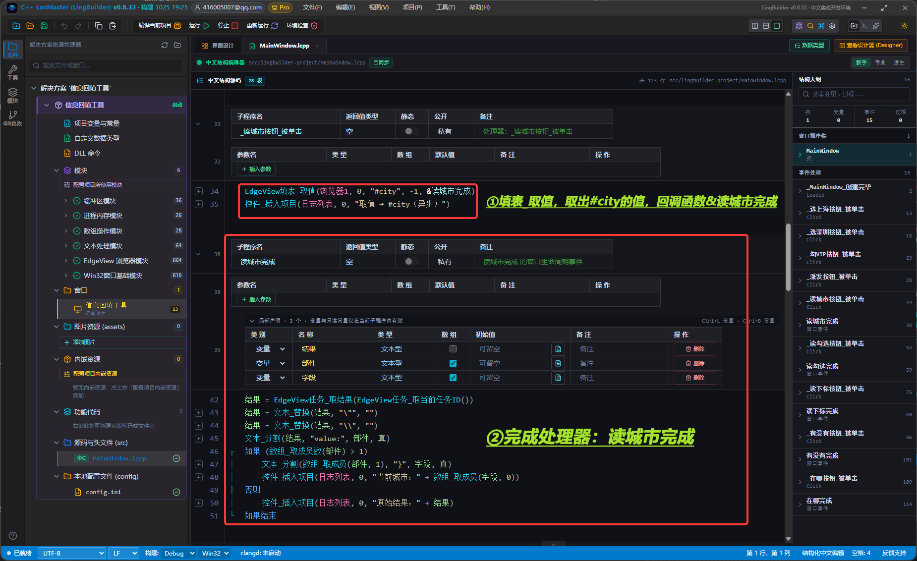Click the editor vertical scrollbar thumb
This screenshot has width=917, height=561.
point(788,258)
